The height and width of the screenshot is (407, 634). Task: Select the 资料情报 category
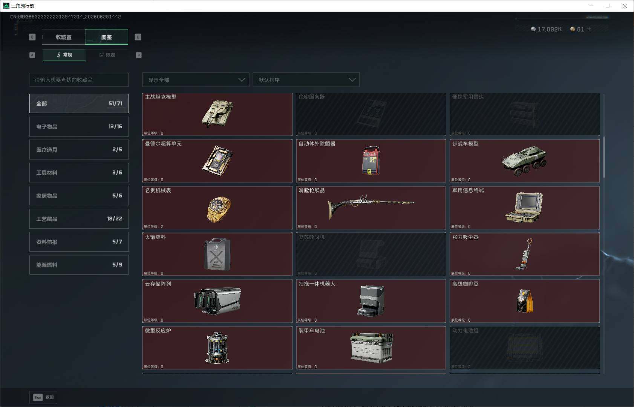pyautogui.click(x=79, y=241)
